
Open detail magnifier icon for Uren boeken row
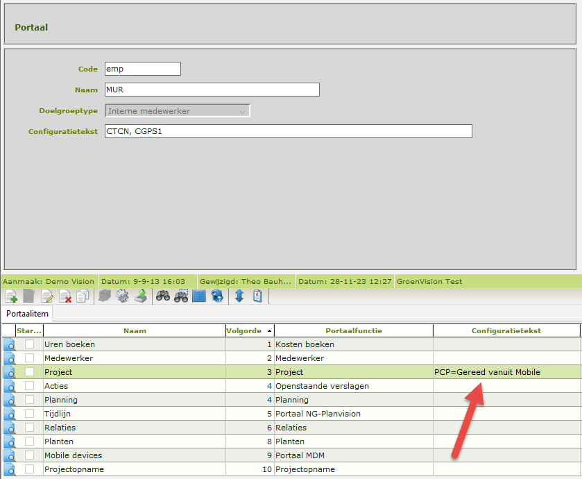(x=10, y=344)
